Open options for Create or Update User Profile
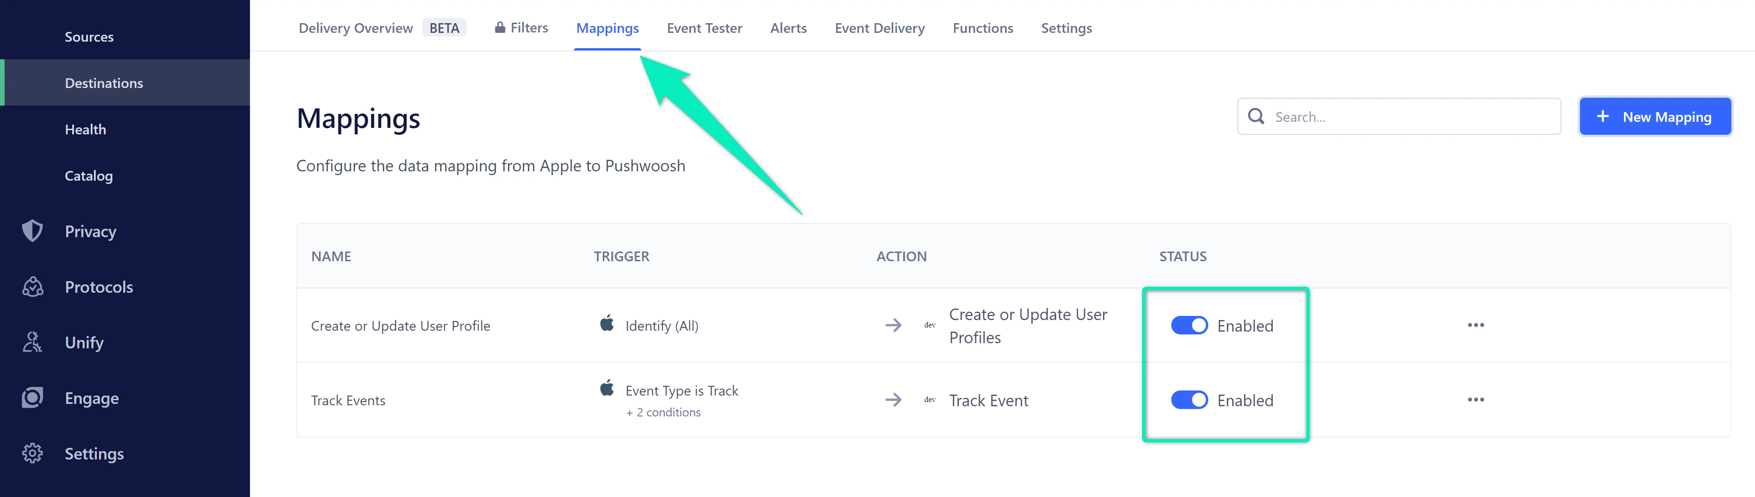Viewport: 1755px width, 497px height. coord(1476,325)
